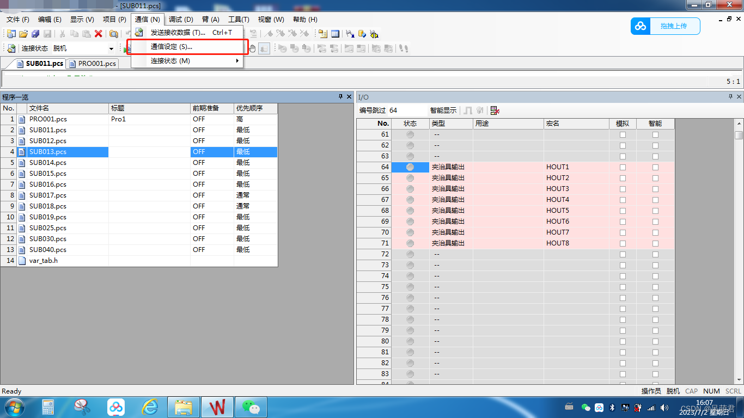
Task: Activate the hand pan tool icon
Action: coord(251,48)
